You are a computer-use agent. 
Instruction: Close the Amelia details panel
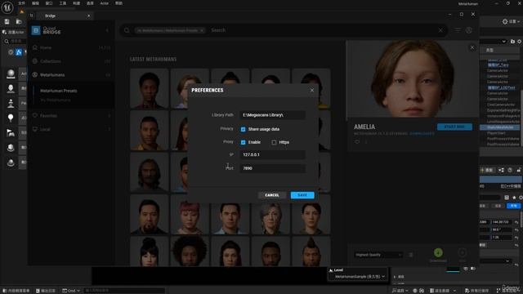(x=472, y=47)
